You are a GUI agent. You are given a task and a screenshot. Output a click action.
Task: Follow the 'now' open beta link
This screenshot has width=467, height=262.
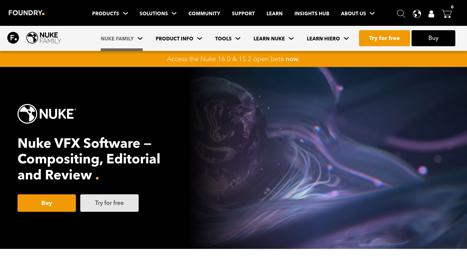[292, 59]
